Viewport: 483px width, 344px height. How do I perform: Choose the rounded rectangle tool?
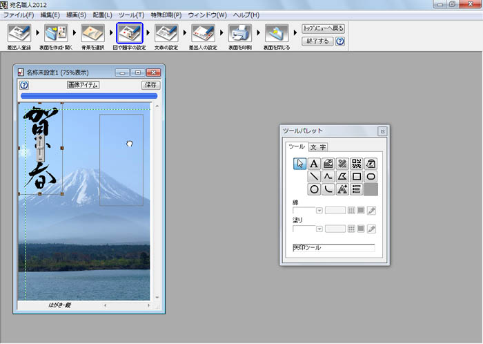tap(371, 177)
